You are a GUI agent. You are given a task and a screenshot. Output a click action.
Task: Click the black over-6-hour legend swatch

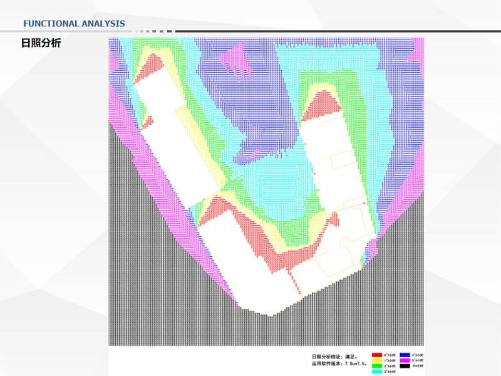pyautogui.click(x=405, y=365)
